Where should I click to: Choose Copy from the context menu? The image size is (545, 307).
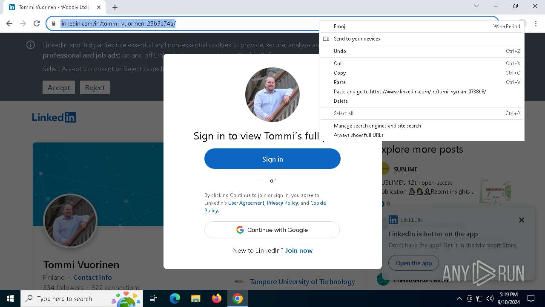tap(422, 73)
